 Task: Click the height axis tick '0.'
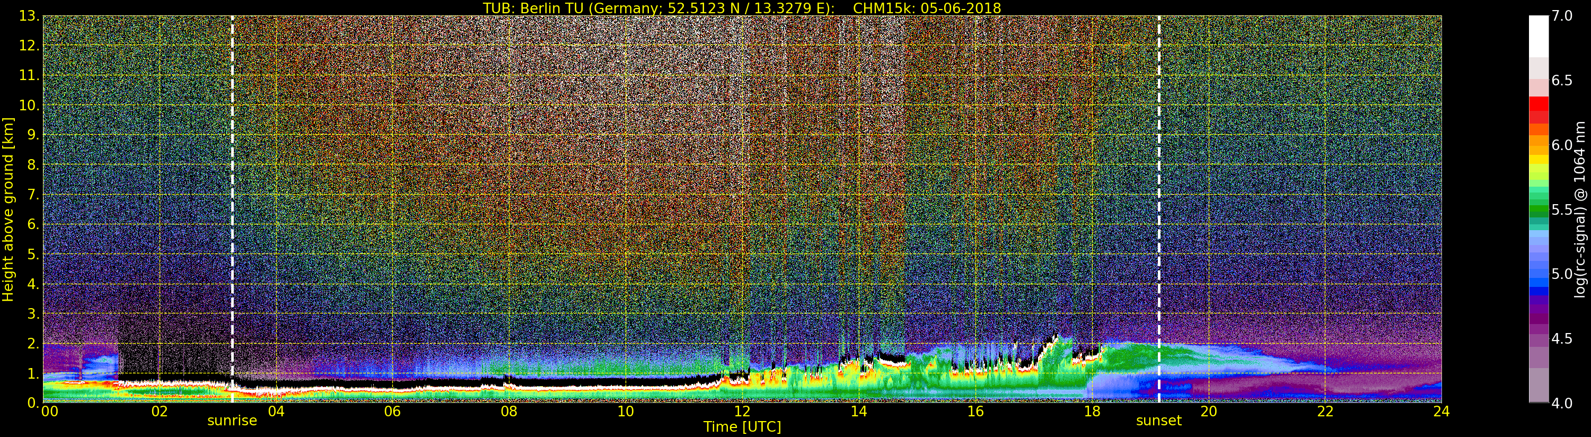tap(33, 403)
